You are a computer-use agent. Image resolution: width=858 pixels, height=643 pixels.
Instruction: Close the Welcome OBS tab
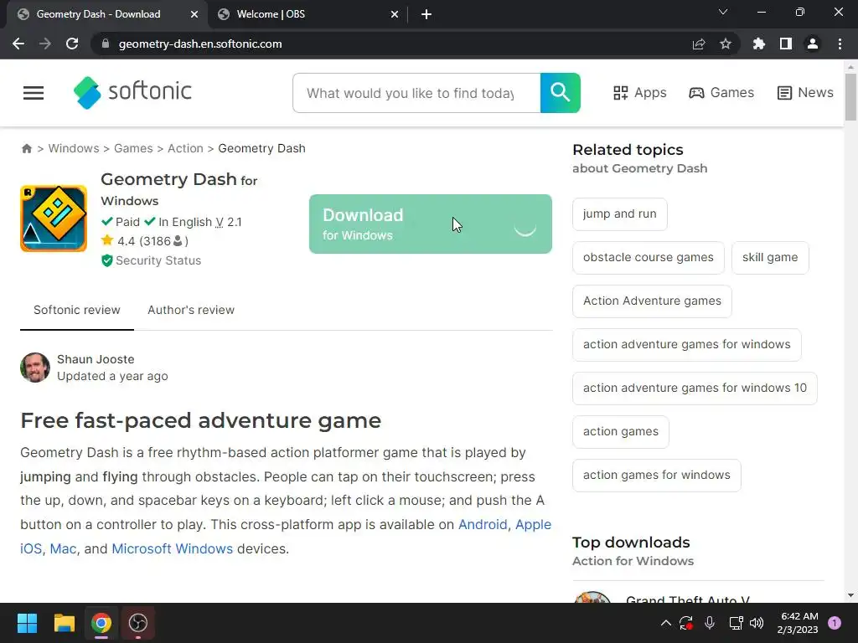click(395, 15)
